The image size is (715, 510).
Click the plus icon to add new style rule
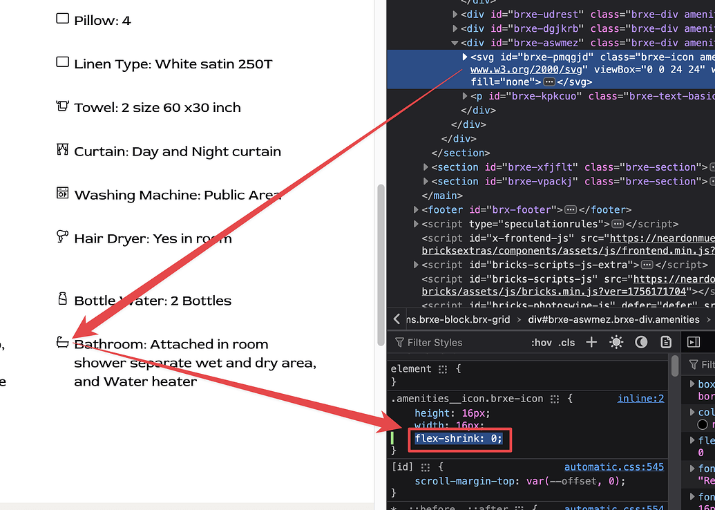(591, 341)
